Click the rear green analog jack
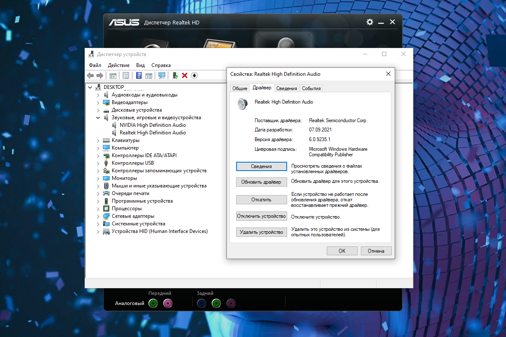Image resolution: width=506 pixels, height=337 pixels. pos(216,303)
